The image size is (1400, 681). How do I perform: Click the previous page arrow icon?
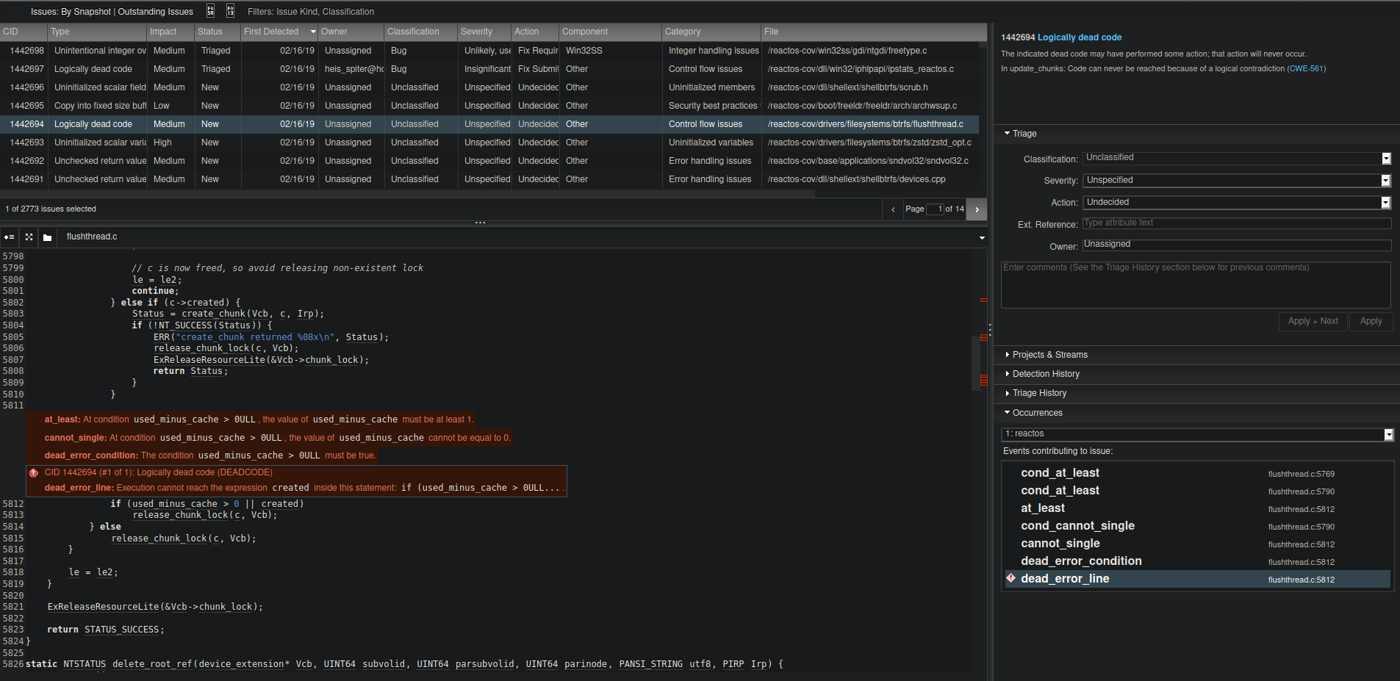(893, 209)
